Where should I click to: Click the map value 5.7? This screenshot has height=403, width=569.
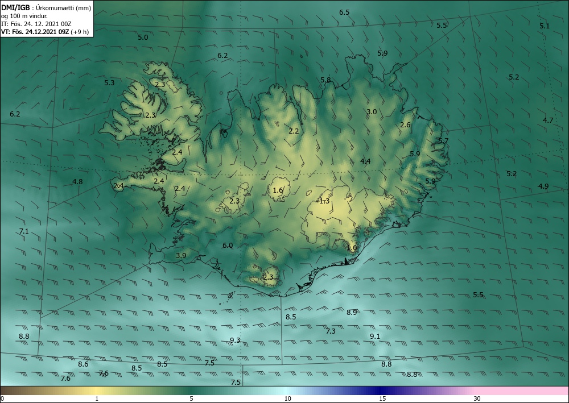(443, 140)
